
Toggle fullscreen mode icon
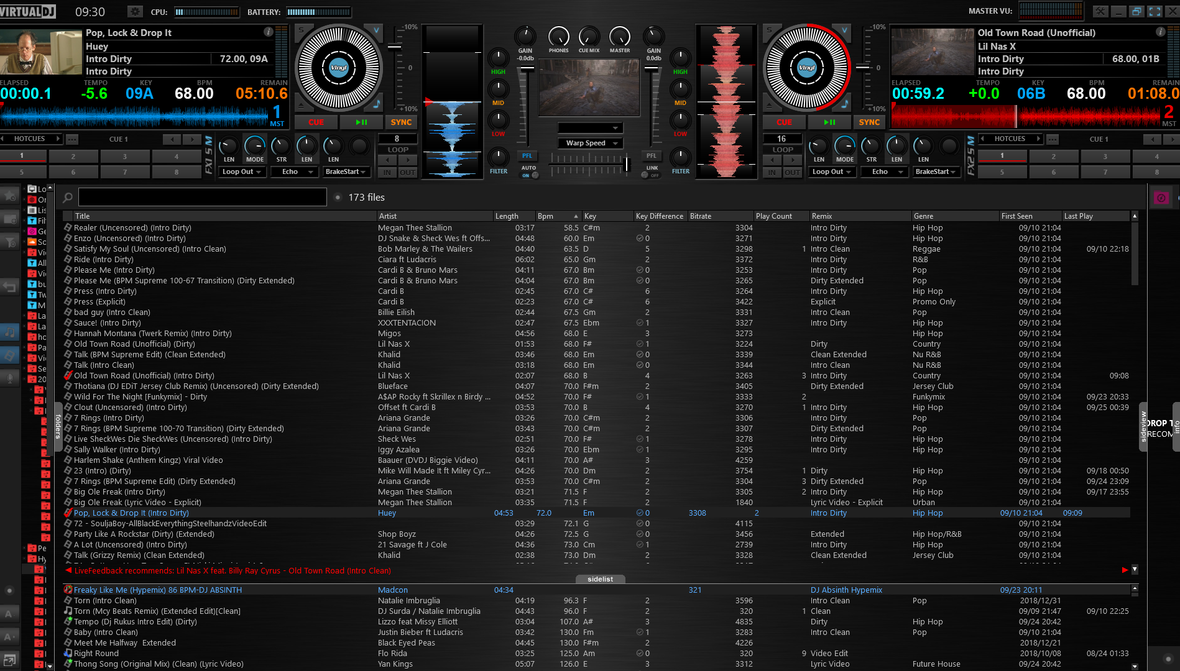pyautogui.click(x=1155, y=11)
